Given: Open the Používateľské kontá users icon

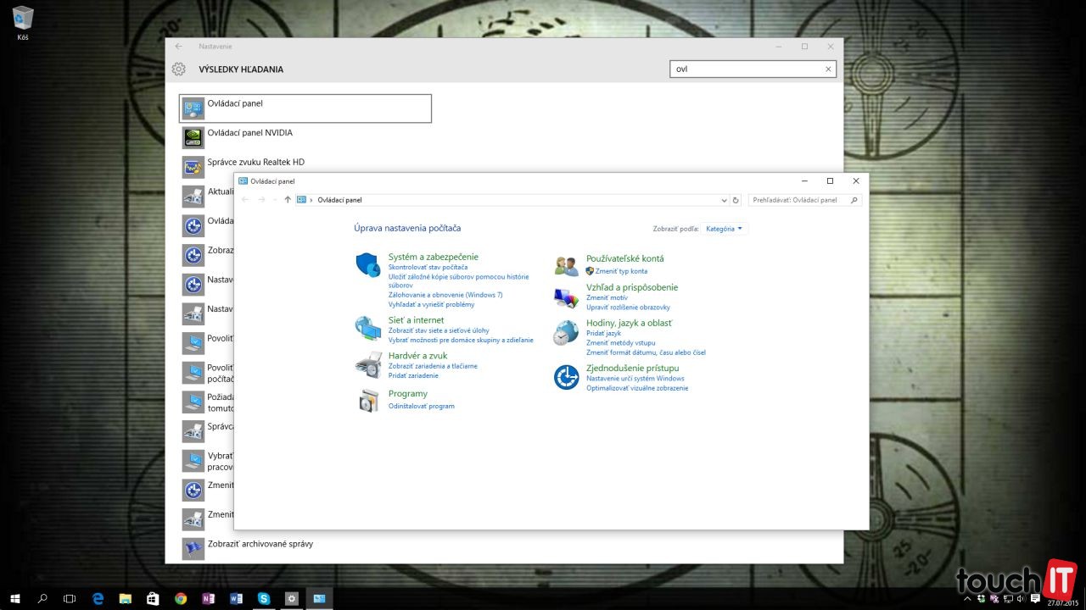Looking at the screenshot, I should [x=566, y=265].
